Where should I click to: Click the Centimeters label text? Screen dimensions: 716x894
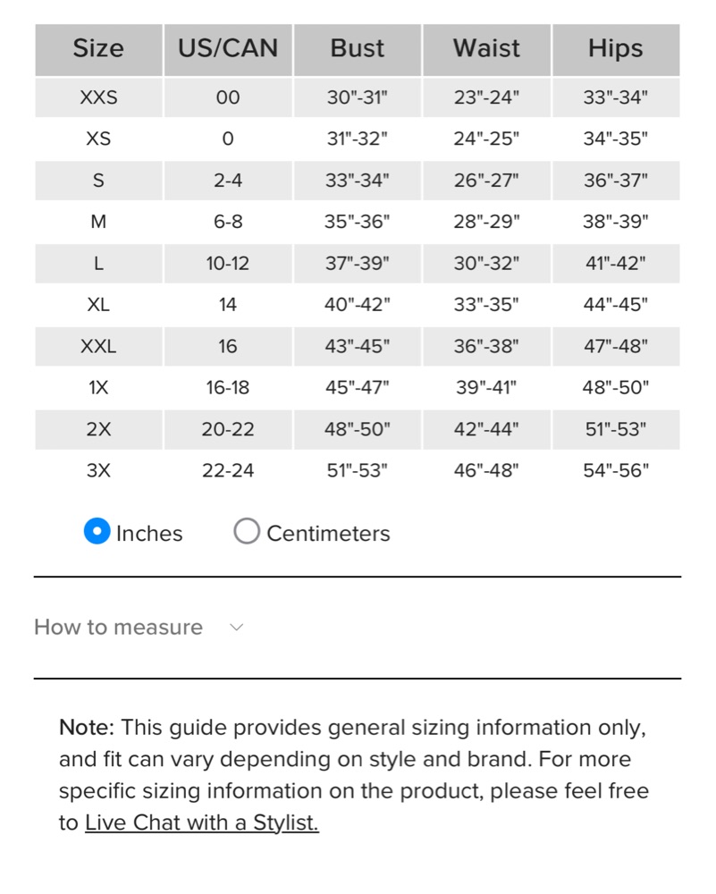[328, 534]
